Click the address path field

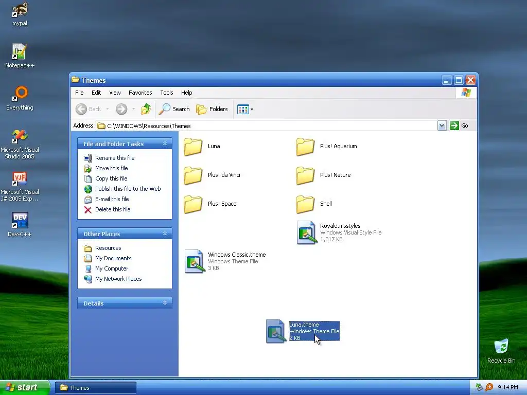click(x=267, y=126)
